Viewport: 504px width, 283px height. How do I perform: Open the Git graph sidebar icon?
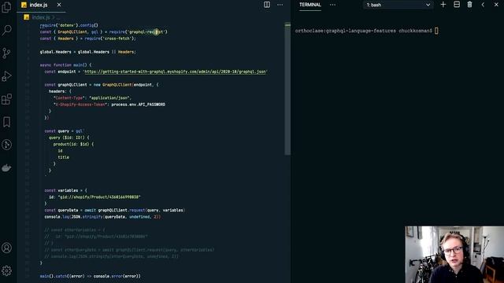pos(6,145)
